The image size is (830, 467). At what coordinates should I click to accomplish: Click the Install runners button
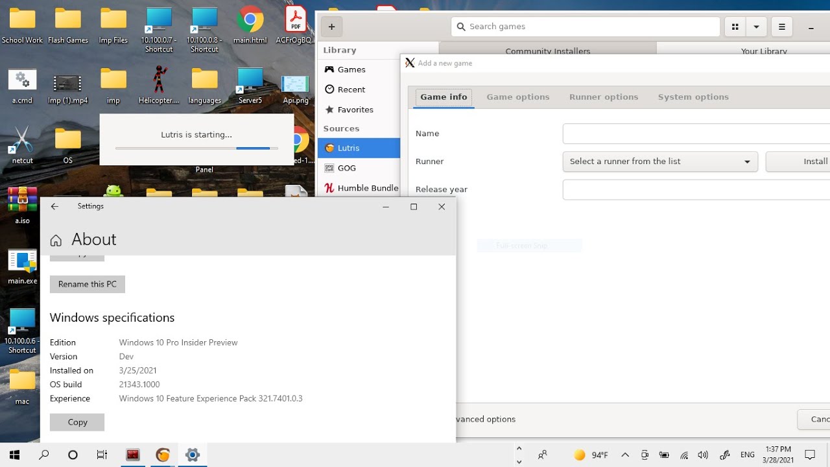798,162
